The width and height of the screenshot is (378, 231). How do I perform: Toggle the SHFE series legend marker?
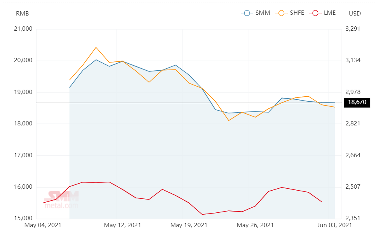click(x=281, y=13)
